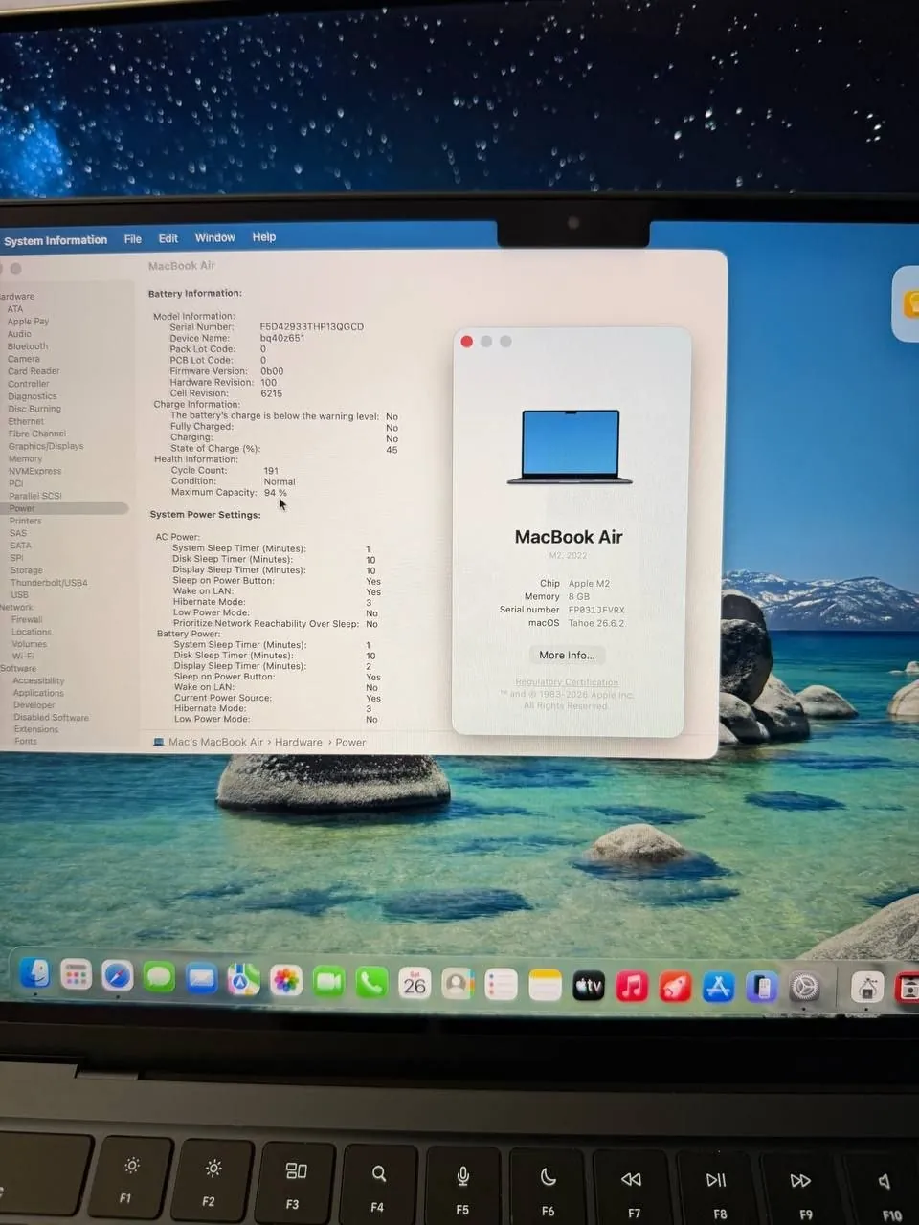Open the Regulatory Certification link

pos(567,682)
